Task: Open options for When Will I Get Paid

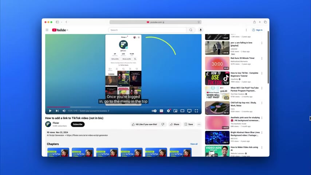Action: 262,88
